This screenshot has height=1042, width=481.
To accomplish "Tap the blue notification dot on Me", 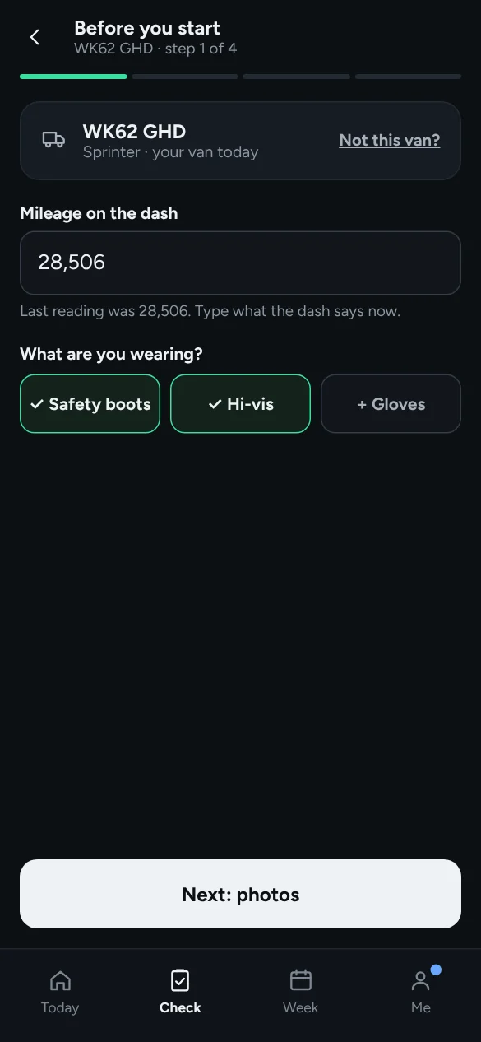I will (x=436, y=970).
